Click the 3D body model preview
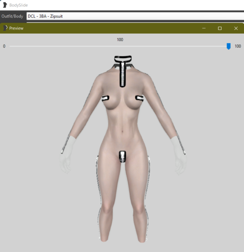Screen dimensions: 244x252 point(123,149)
